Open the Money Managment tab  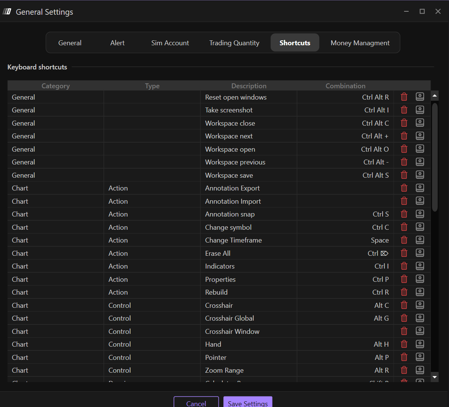(360, 43)
